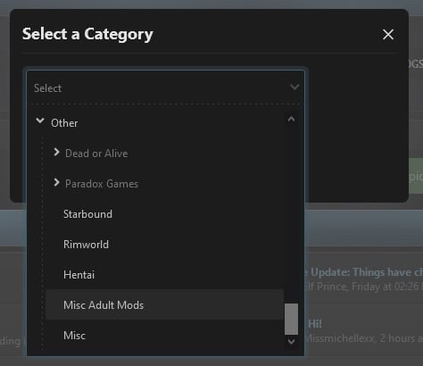Choose the Misc category
423x366 pixels.
[165, 336]
